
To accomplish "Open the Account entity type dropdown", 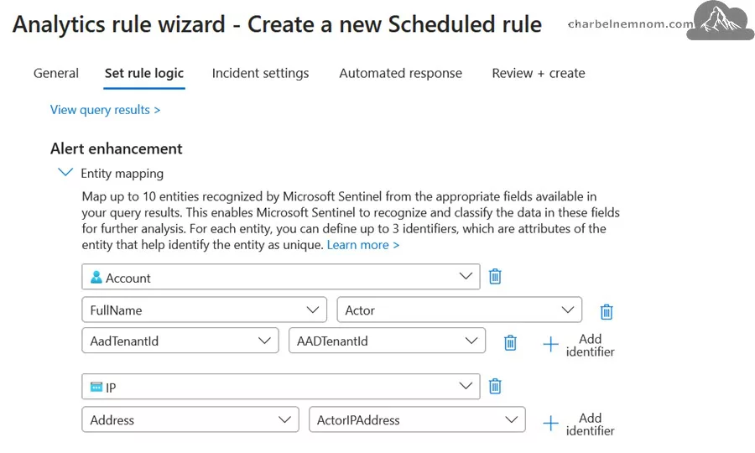I will point(281,277).
